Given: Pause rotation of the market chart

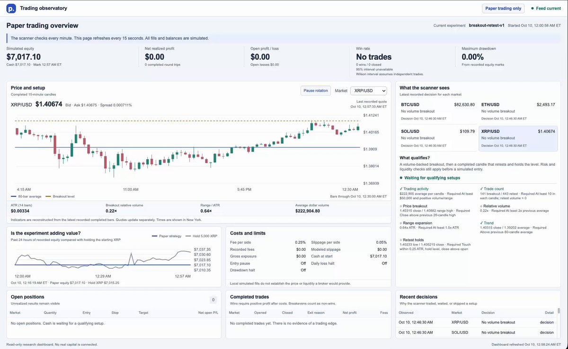Looking at the screenshot, I should [316, 91].
